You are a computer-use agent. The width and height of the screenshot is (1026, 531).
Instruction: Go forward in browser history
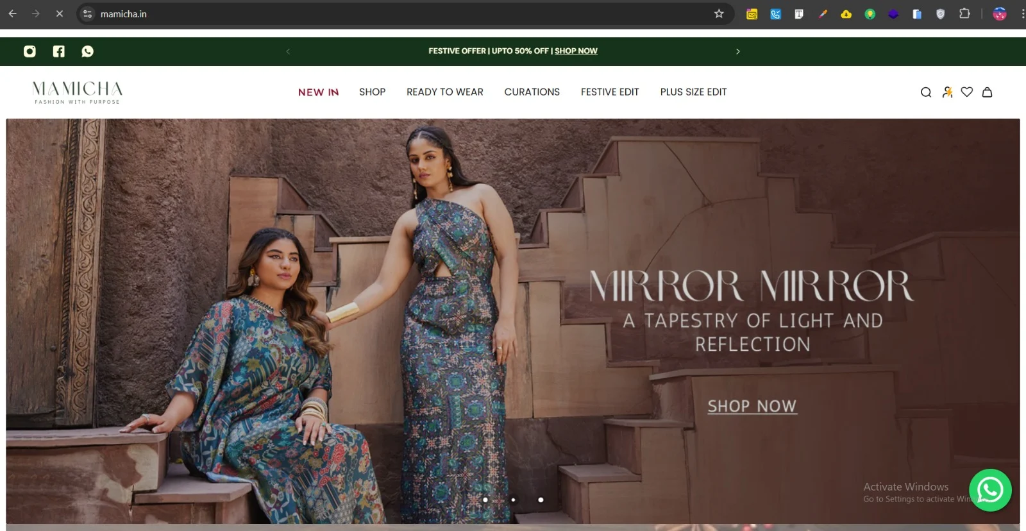pos(36,13)
